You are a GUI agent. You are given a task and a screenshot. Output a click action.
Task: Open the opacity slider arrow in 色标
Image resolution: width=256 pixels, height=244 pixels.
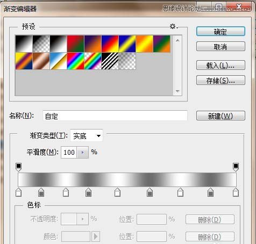click(x=83, y=219)
